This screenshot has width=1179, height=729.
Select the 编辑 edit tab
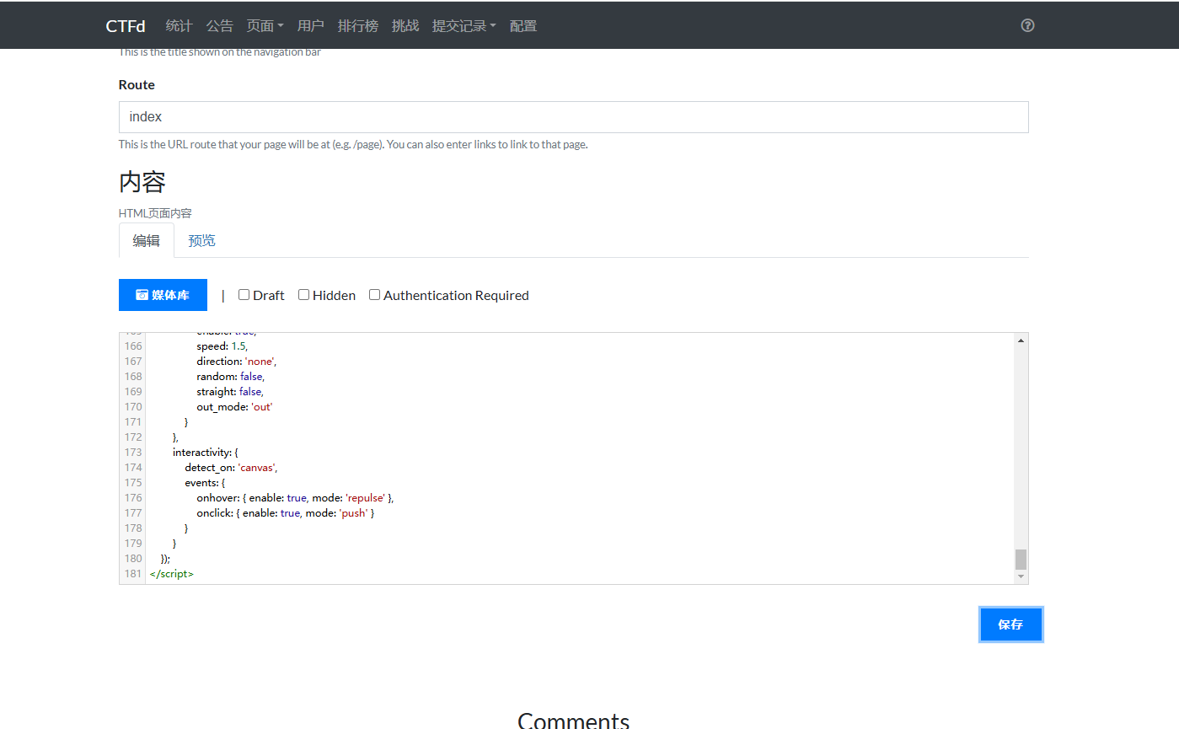click(147, 241)
